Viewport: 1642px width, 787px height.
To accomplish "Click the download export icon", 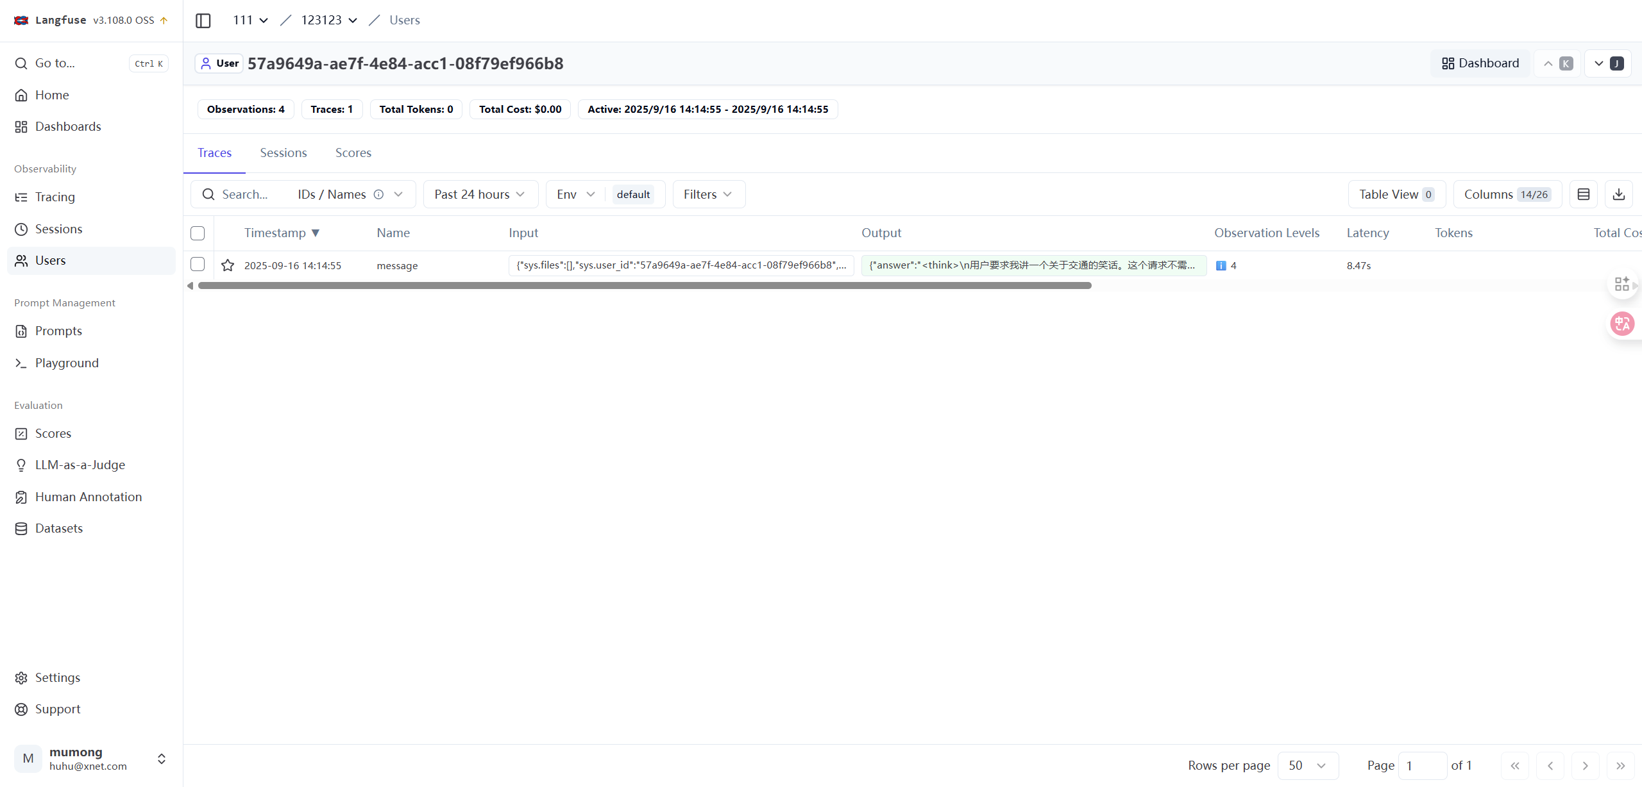I will [1619, 194].
